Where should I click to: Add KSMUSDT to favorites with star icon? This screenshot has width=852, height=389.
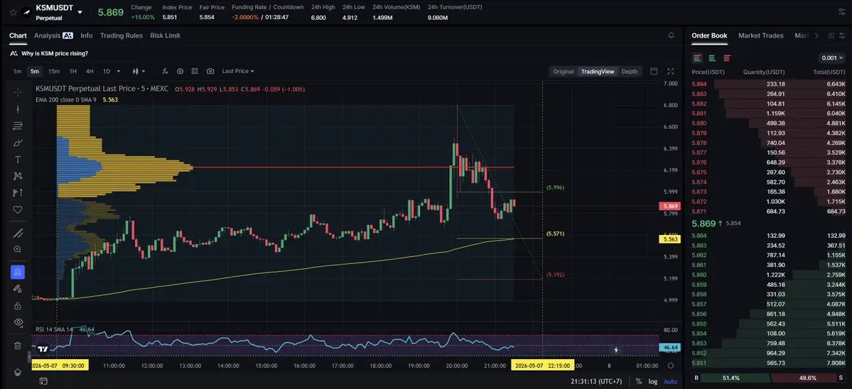[x=13, y=12]
